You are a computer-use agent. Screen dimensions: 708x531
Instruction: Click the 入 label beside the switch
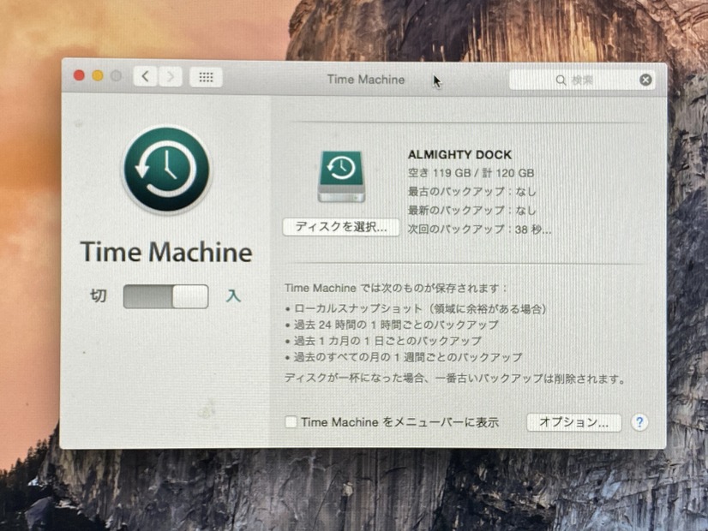233,296
